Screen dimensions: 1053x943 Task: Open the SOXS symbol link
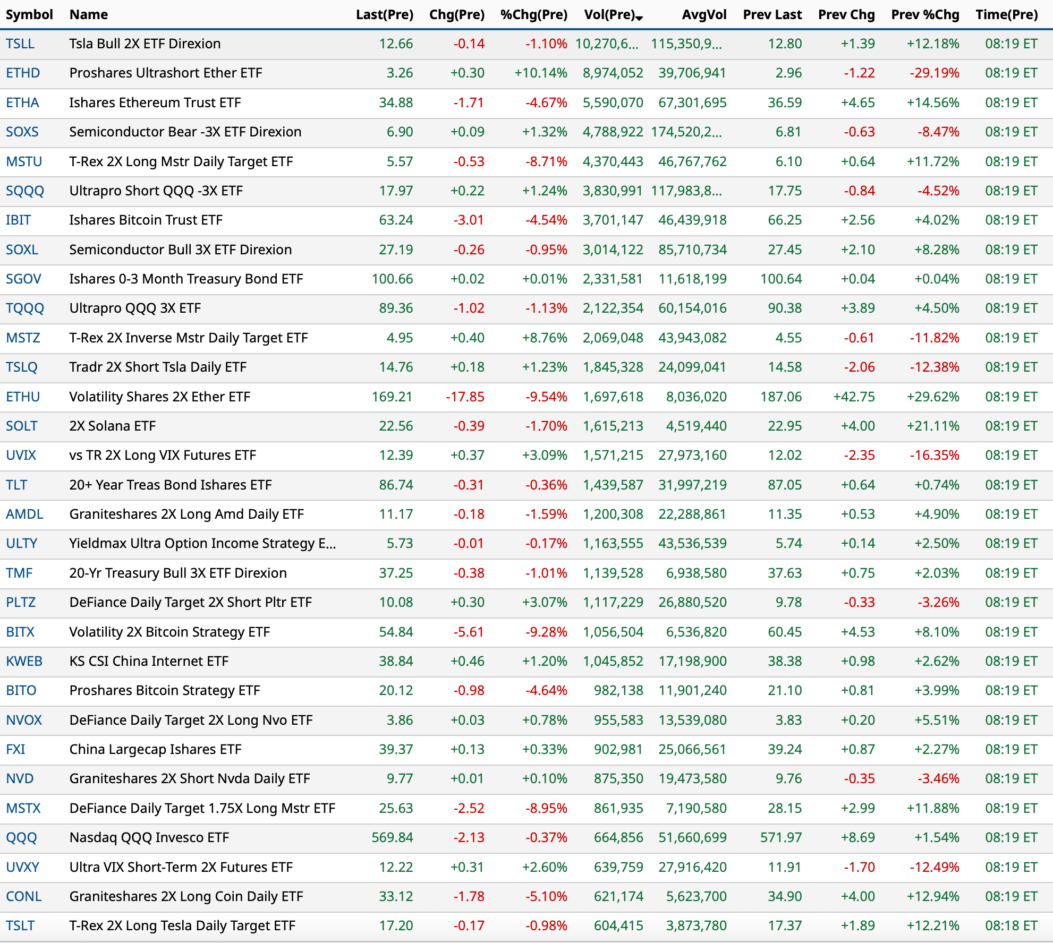(22, 132)
